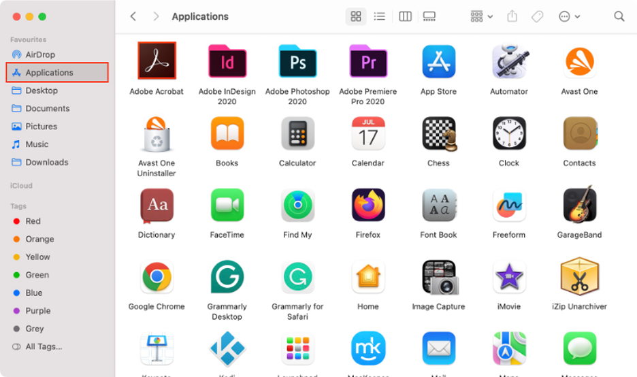The width and height of the screenshot is (637, 377).
Task: Open Adobe Photoshop 2020 folder
Action: coord(297,61)
